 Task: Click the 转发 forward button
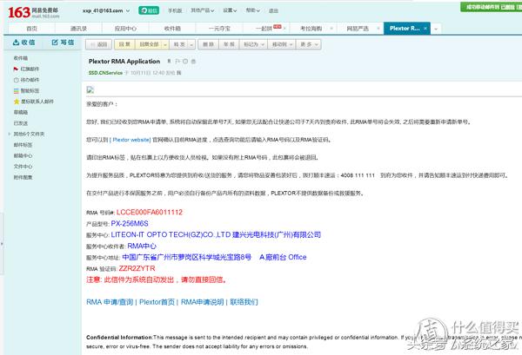coord(179,44)
